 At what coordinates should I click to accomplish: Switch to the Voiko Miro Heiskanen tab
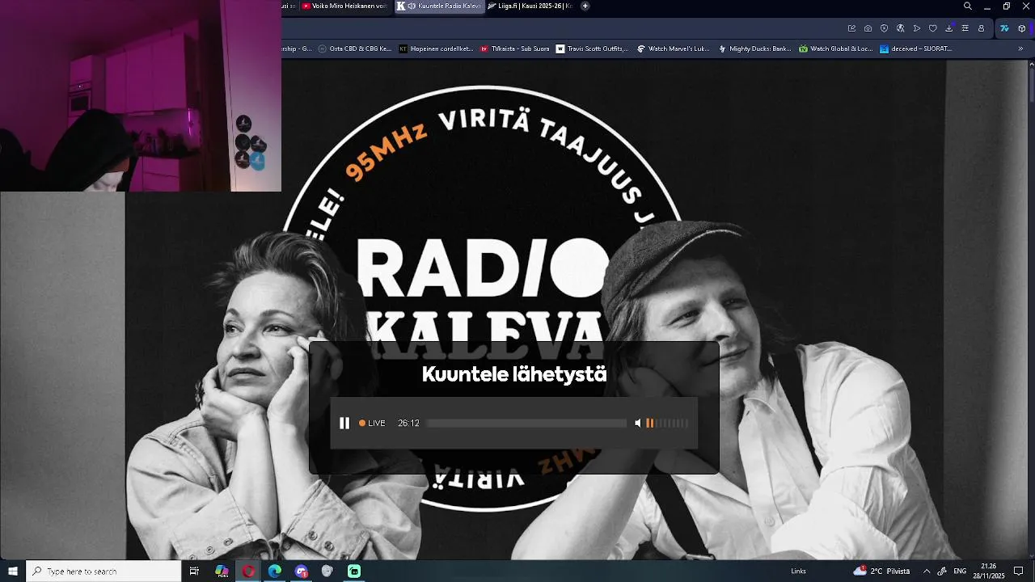click(x=344, y=6)
